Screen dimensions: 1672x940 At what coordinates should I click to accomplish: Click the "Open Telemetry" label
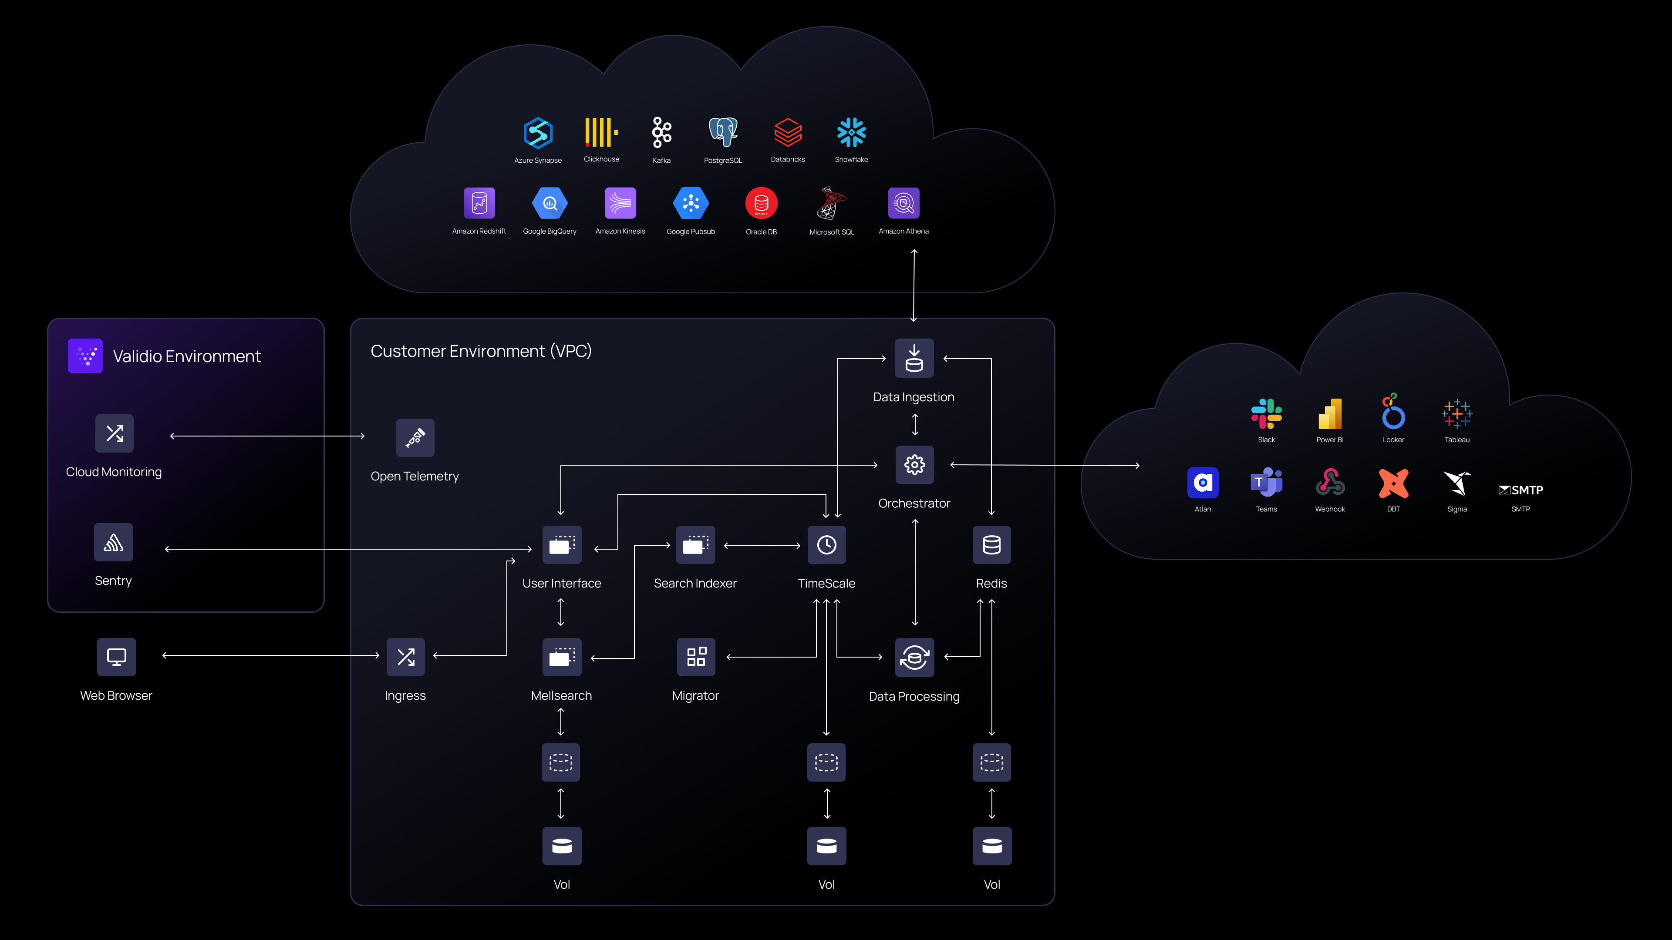coord(415,476)
